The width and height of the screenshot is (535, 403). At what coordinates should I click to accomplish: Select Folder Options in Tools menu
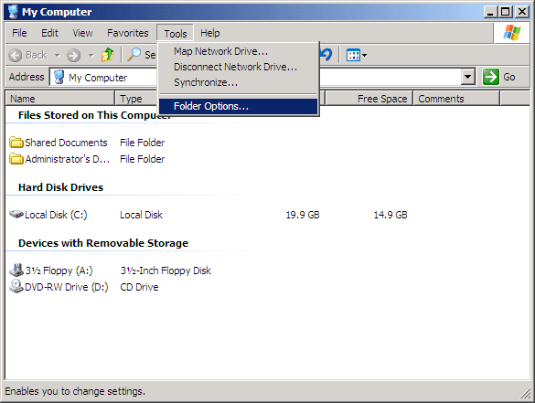pos(238,106)
